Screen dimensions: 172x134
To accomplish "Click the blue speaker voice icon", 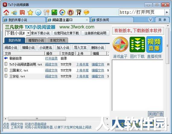I will (38, 12).
